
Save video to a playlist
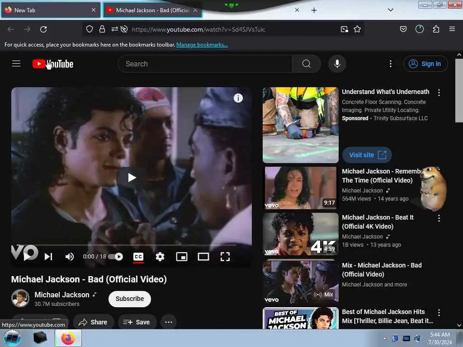pyautogui.click(x=137, y=322)
